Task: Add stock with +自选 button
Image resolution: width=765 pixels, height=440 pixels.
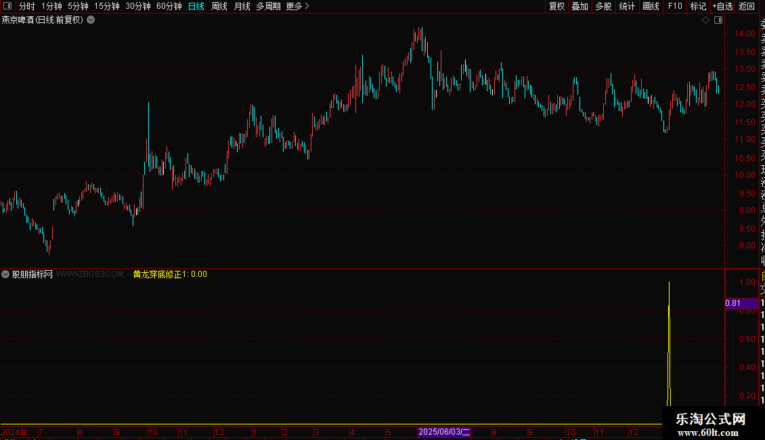Action: (722, 6)
